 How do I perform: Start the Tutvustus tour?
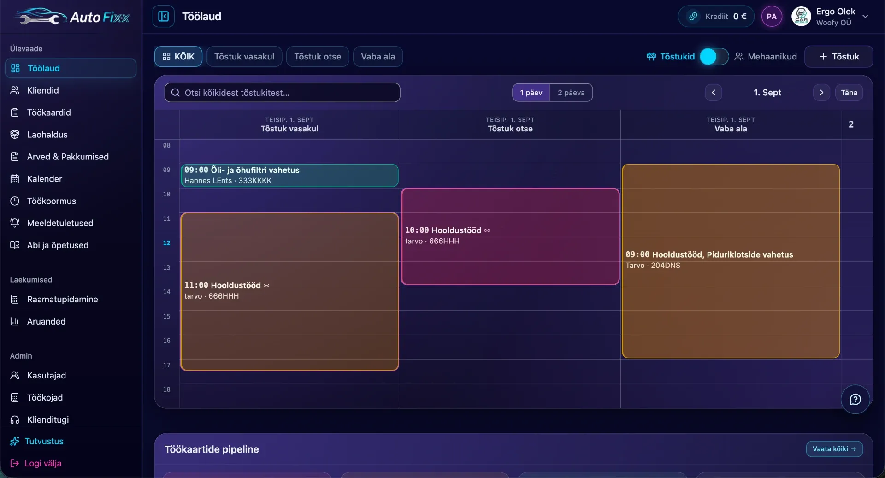point(37,441)
